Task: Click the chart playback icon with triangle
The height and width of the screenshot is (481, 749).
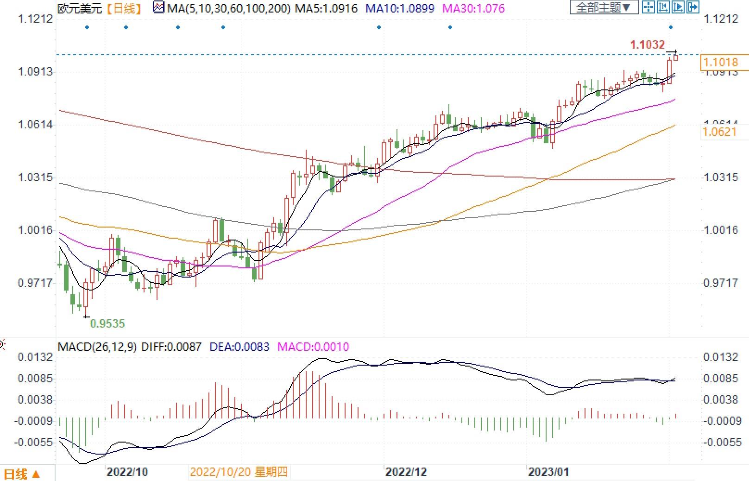Action: pyautogui.click(x=678, y=7)
